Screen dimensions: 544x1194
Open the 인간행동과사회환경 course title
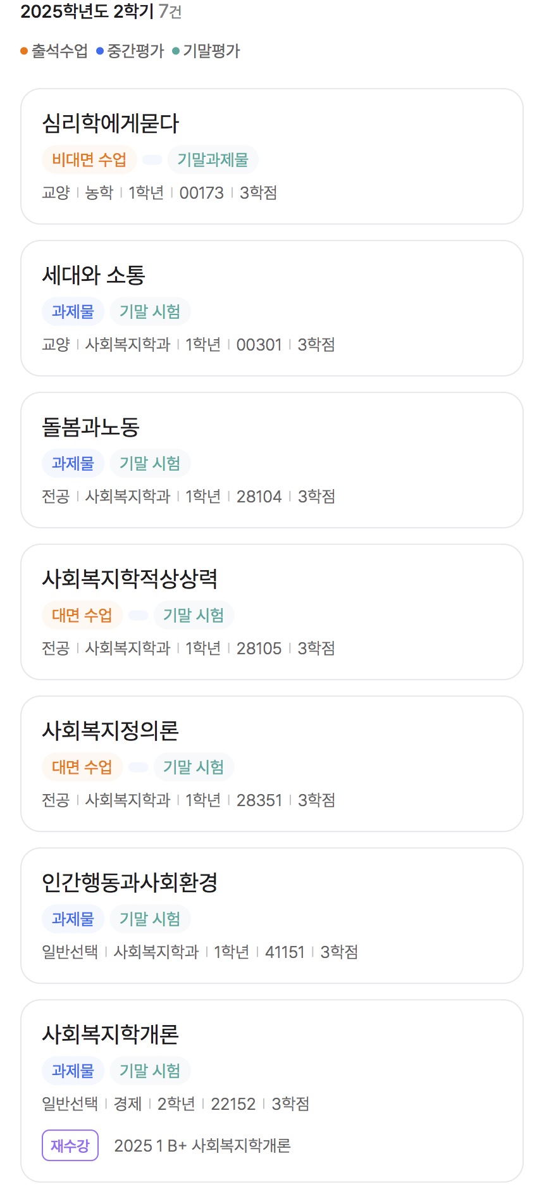(x=130, y=882)
